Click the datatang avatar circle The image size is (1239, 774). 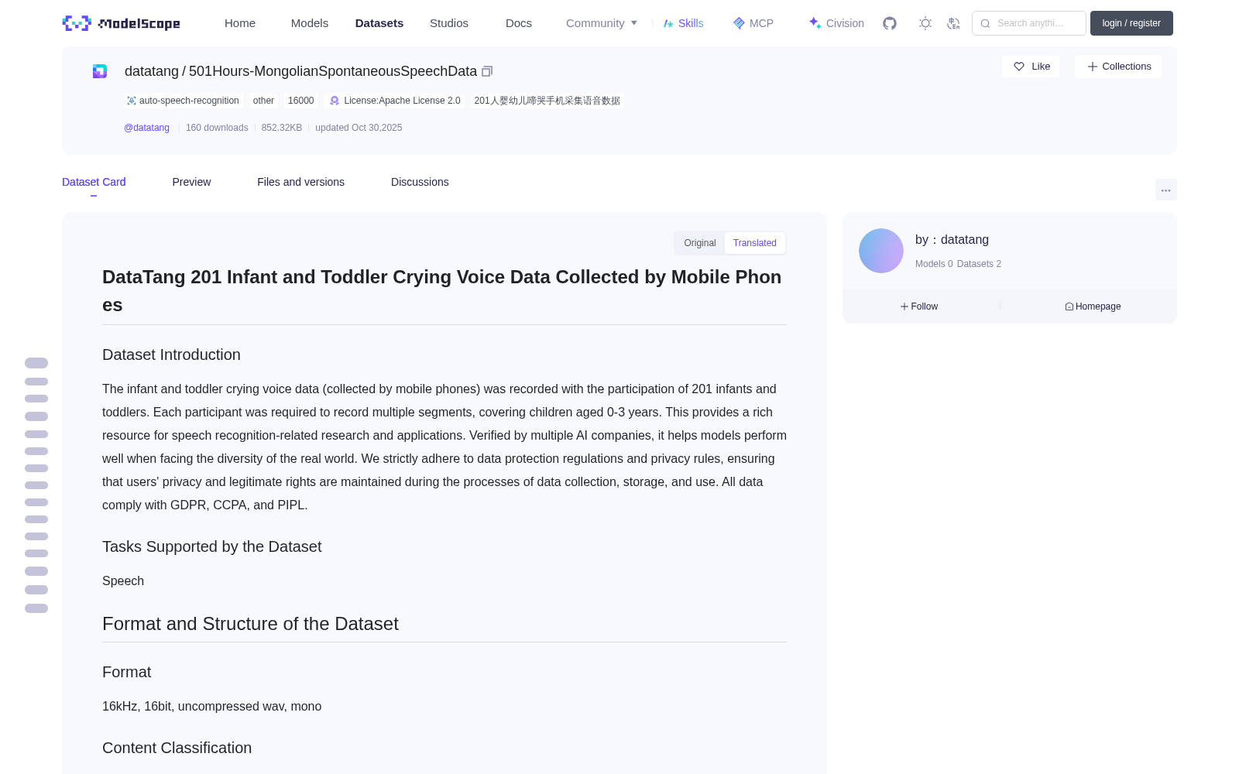[881, 251]
